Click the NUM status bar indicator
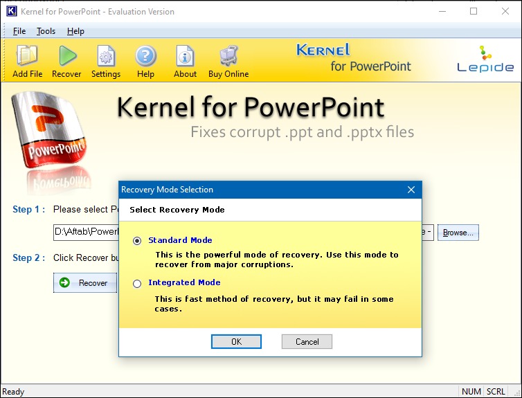Viewport: 522px width, 398px height. 471,391
